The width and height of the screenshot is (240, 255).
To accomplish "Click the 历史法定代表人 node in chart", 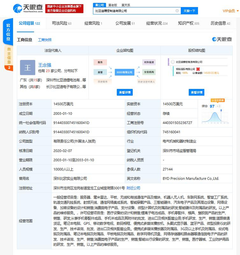I will (x=146, y=82).
